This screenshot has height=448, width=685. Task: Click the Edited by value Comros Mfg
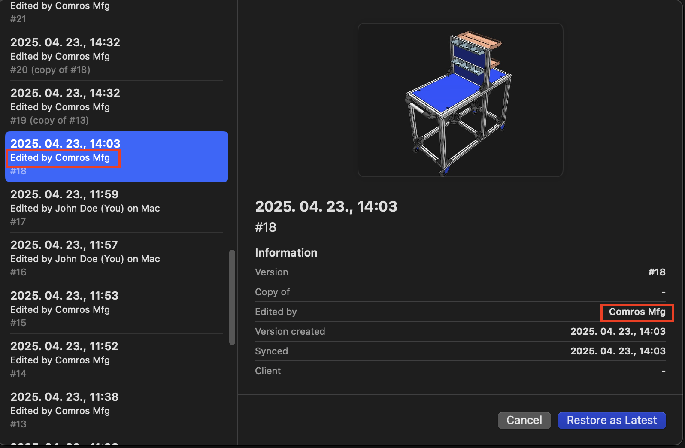point(637,312)
